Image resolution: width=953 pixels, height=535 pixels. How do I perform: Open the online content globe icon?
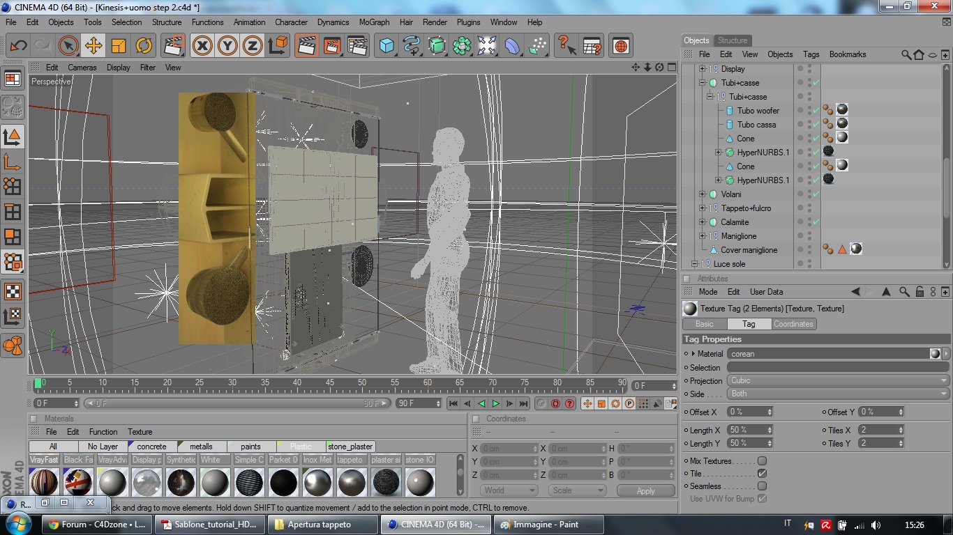pyautogui.click(x=621, y=46)
